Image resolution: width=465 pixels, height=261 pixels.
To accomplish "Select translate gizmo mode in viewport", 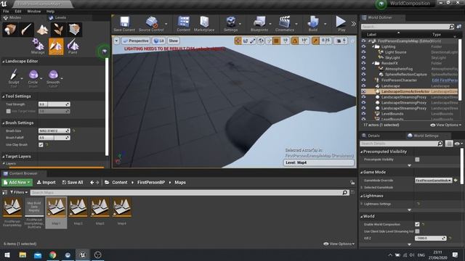I will [238, 41].
